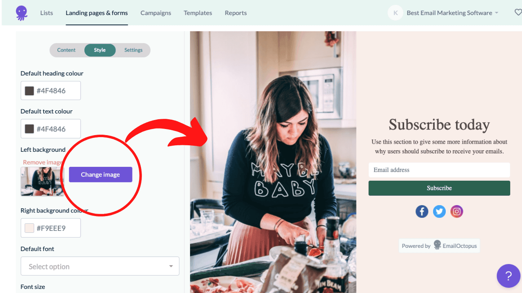The width and height of the screenshot is (522, 293).
Task: Switch to the Content tab
Action: (66, 50)
